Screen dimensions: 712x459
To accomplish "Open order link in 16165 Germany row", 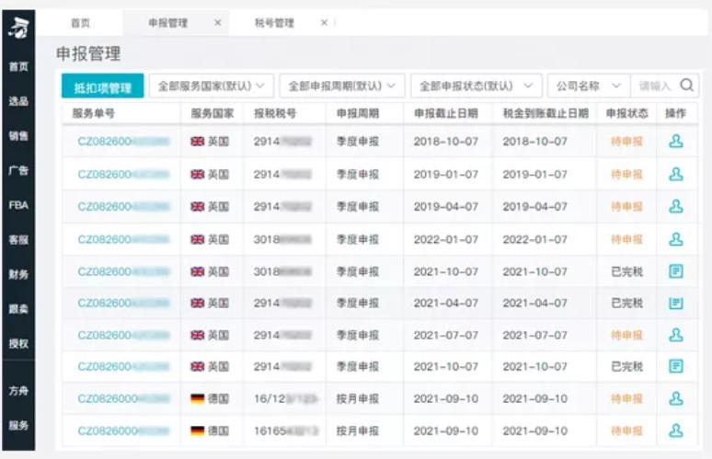I will tap(123, 430).
